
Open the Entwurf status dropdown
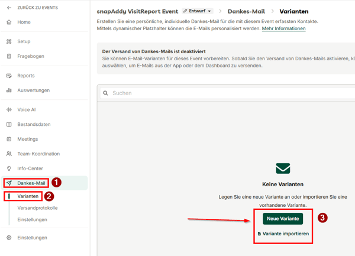pyautogui.click(x=197, y=11)
